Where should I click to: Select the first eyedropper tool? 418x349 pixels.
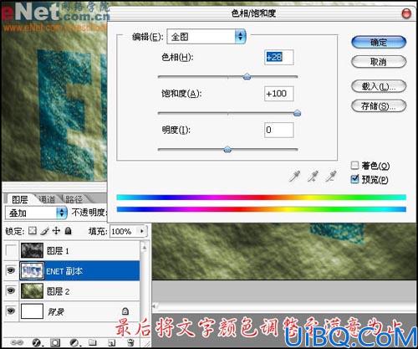click(x=294, y=177)
